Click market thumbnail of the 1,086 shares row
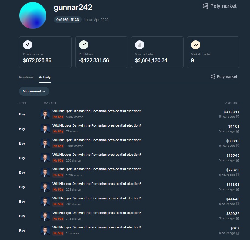The height and width of the screenshot is (240, 250). [45, 143]
